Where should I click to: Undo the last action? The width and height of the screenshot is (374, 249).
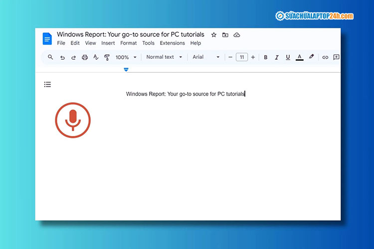[x=62, y=57]
